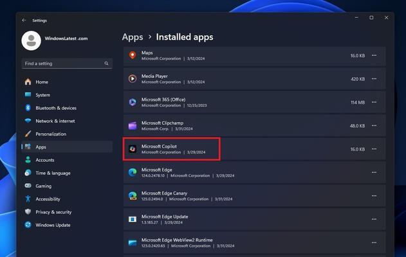Open more options for Edge WebView2 Runtime
The width and height of the screenshot is (406, 257).
374,243
